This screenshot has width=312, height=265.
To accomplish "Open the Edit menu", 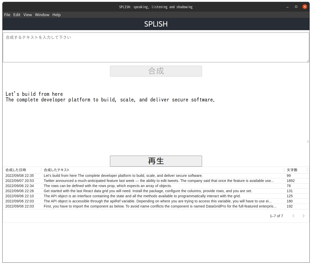I will pyautogui.click(x=17, y=15).
